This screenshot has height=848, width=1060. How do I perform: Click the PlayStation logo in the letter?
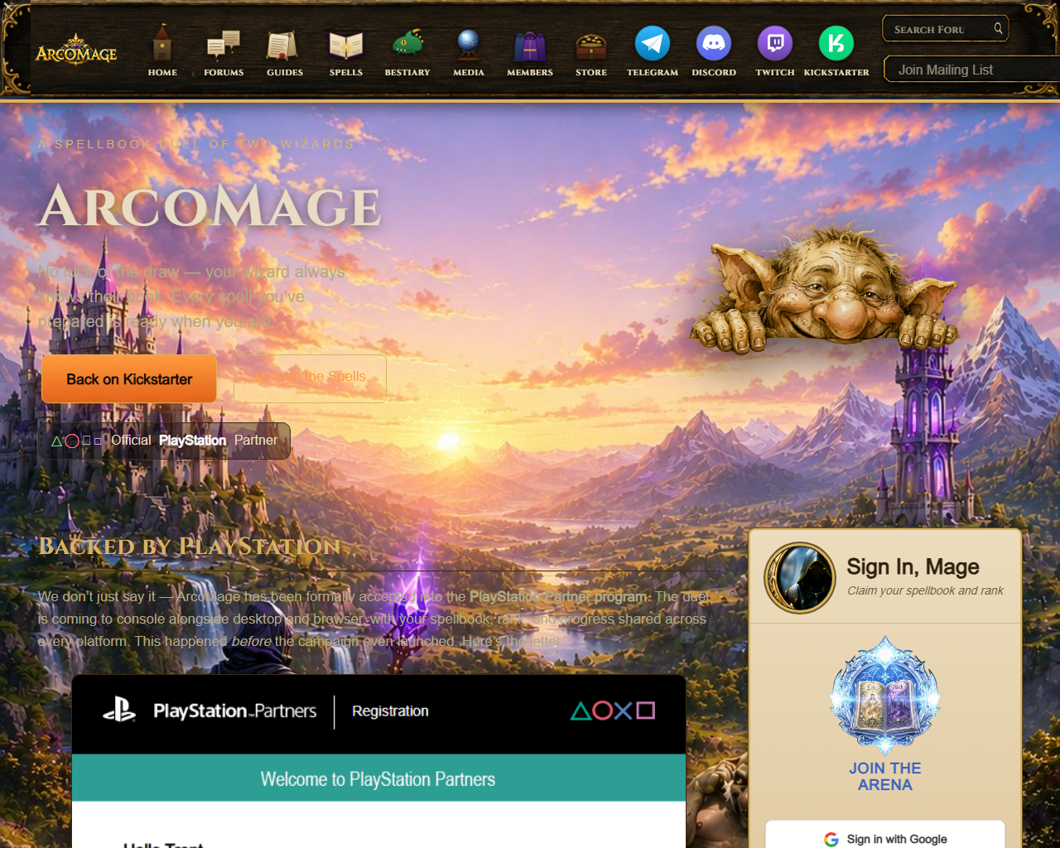[x=119, y=710]
